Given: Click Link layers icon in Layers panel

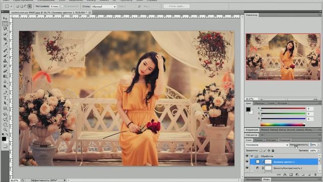Looking at the screenshot, I should click(x=279, y=174).
